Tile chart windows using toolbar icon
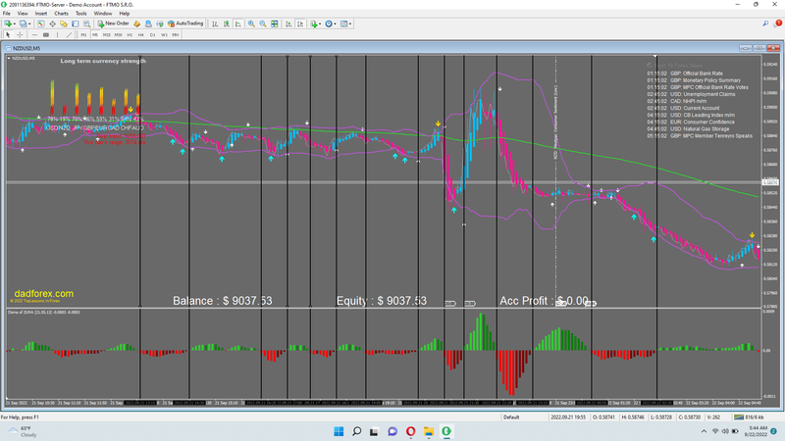 pyautogui.click(x=274, y=23)
